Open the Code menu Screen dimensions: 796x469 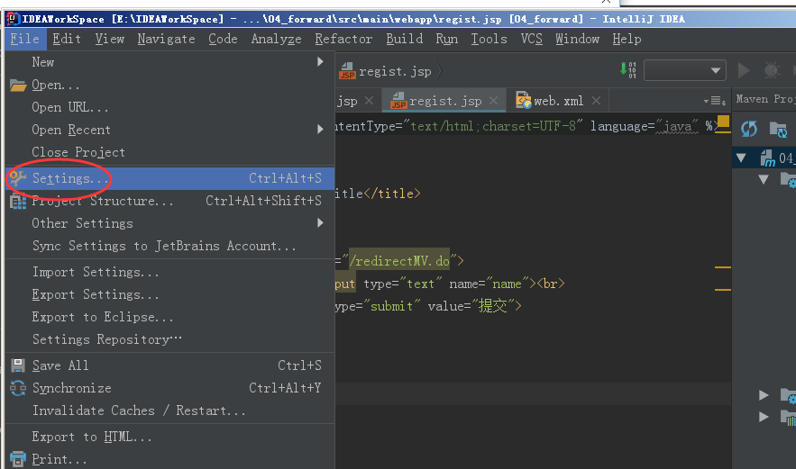[x=223, y=39]
